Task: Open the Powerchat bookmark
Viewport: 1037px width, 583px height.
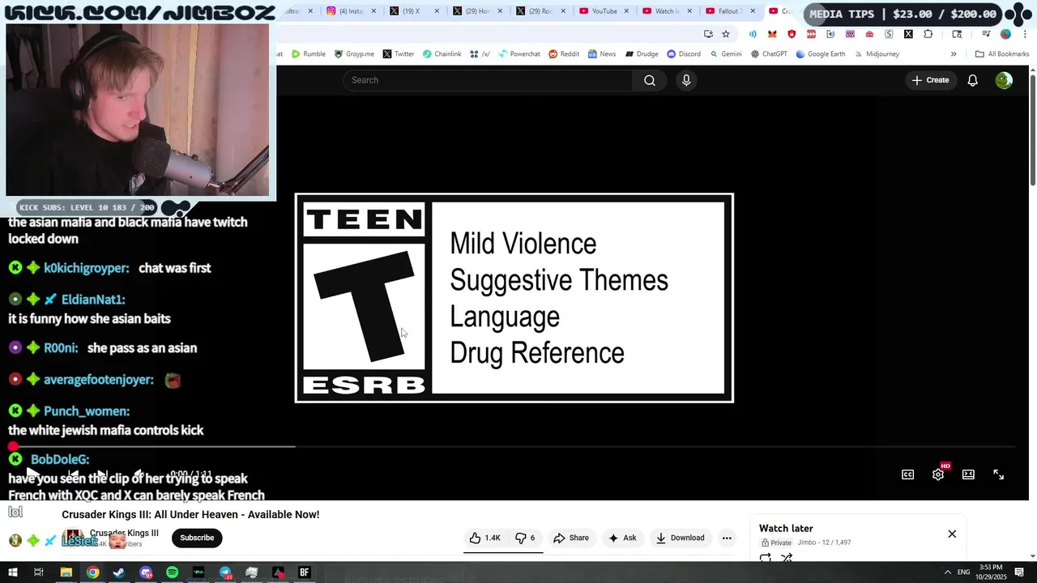Action: tap(519, 54)
